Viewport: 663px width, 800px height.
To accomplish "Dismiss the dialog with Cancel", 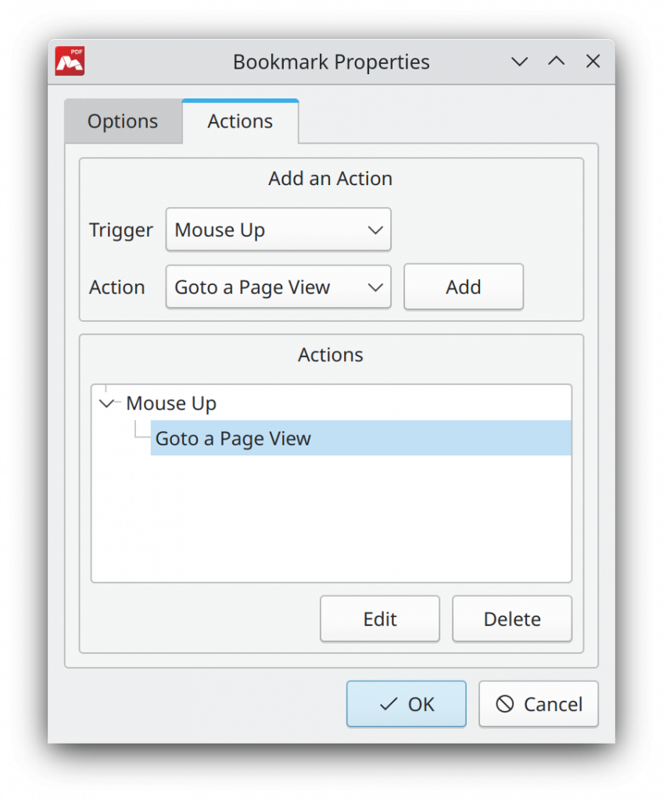I will (x=538, y=704).
